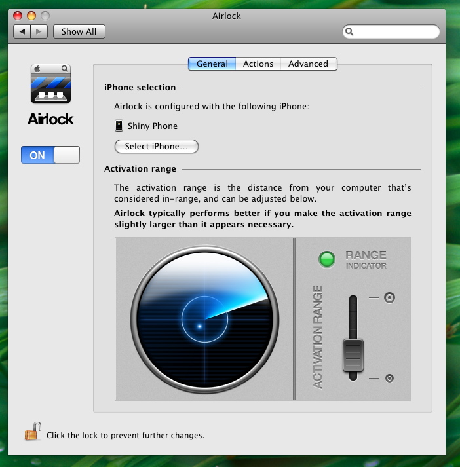The width and height of the screenshot is (460, 467).
Task: Click the green range indicator light
Action: (327, 259)
